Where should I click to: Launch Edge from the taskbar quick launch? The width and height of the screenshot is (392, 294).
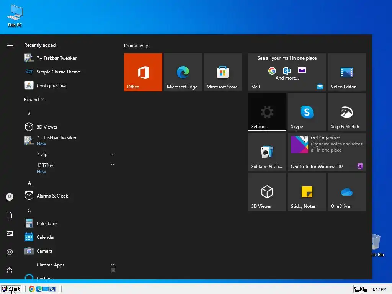click(39, 289)
